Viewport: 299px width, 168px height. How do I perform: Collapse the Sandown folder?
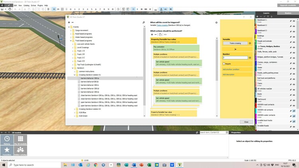[x=73, y=68]
